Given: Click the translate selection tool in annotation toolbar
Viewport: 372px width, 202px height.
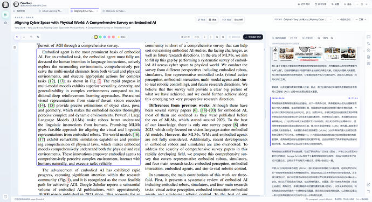Looking at the screenshot, I should click(x=38, y=37).
